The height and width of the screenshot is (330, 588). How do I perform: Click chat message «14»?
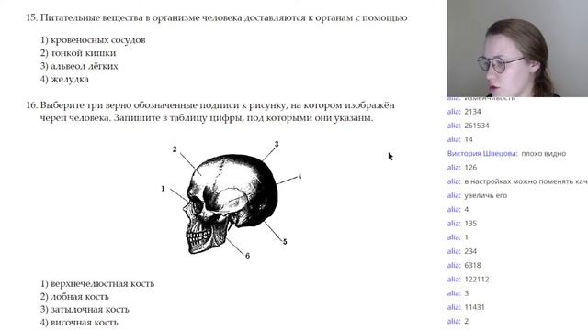469,139
